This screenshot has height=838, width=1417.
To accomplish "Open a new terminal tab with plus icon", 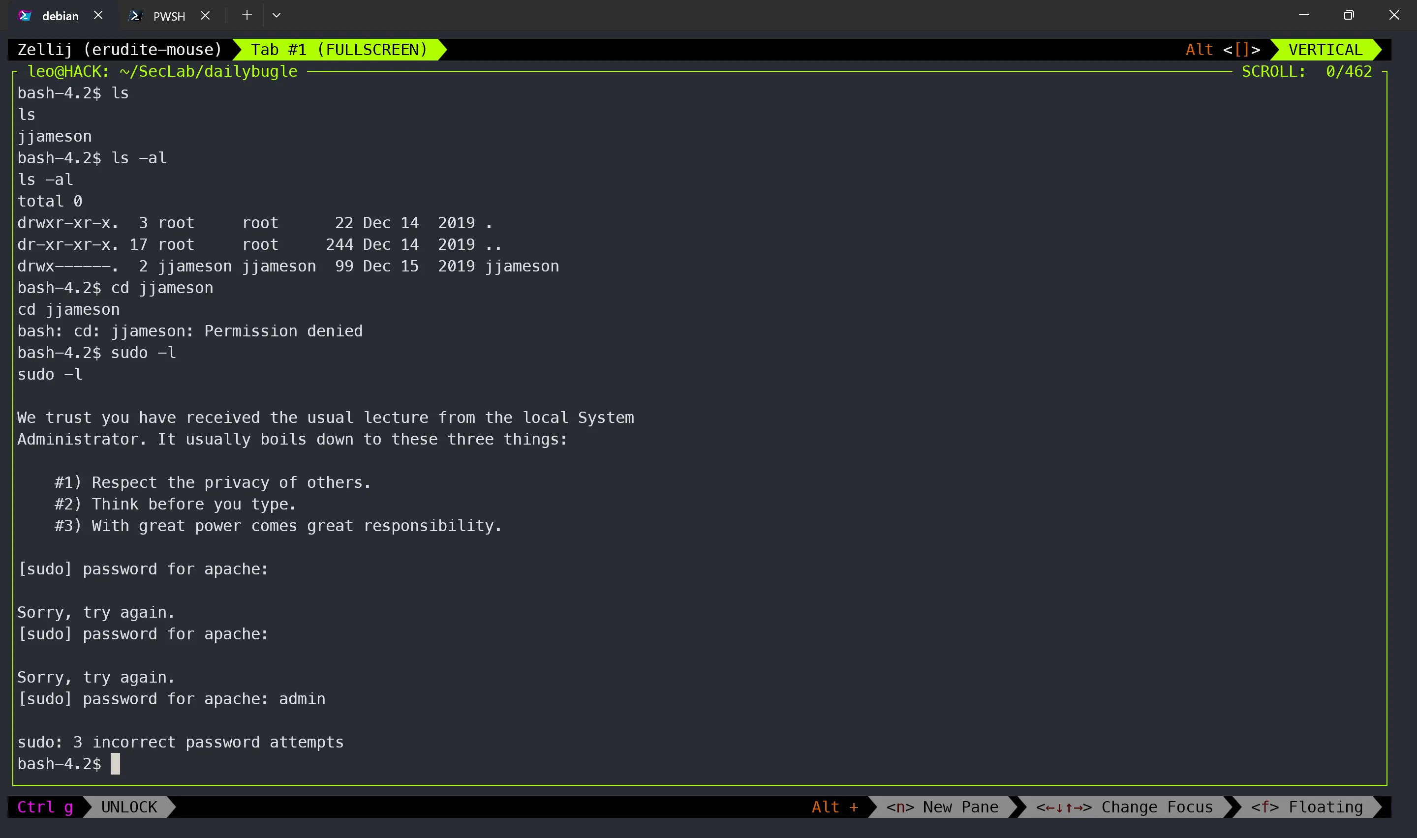I will (x=247, y=15).
